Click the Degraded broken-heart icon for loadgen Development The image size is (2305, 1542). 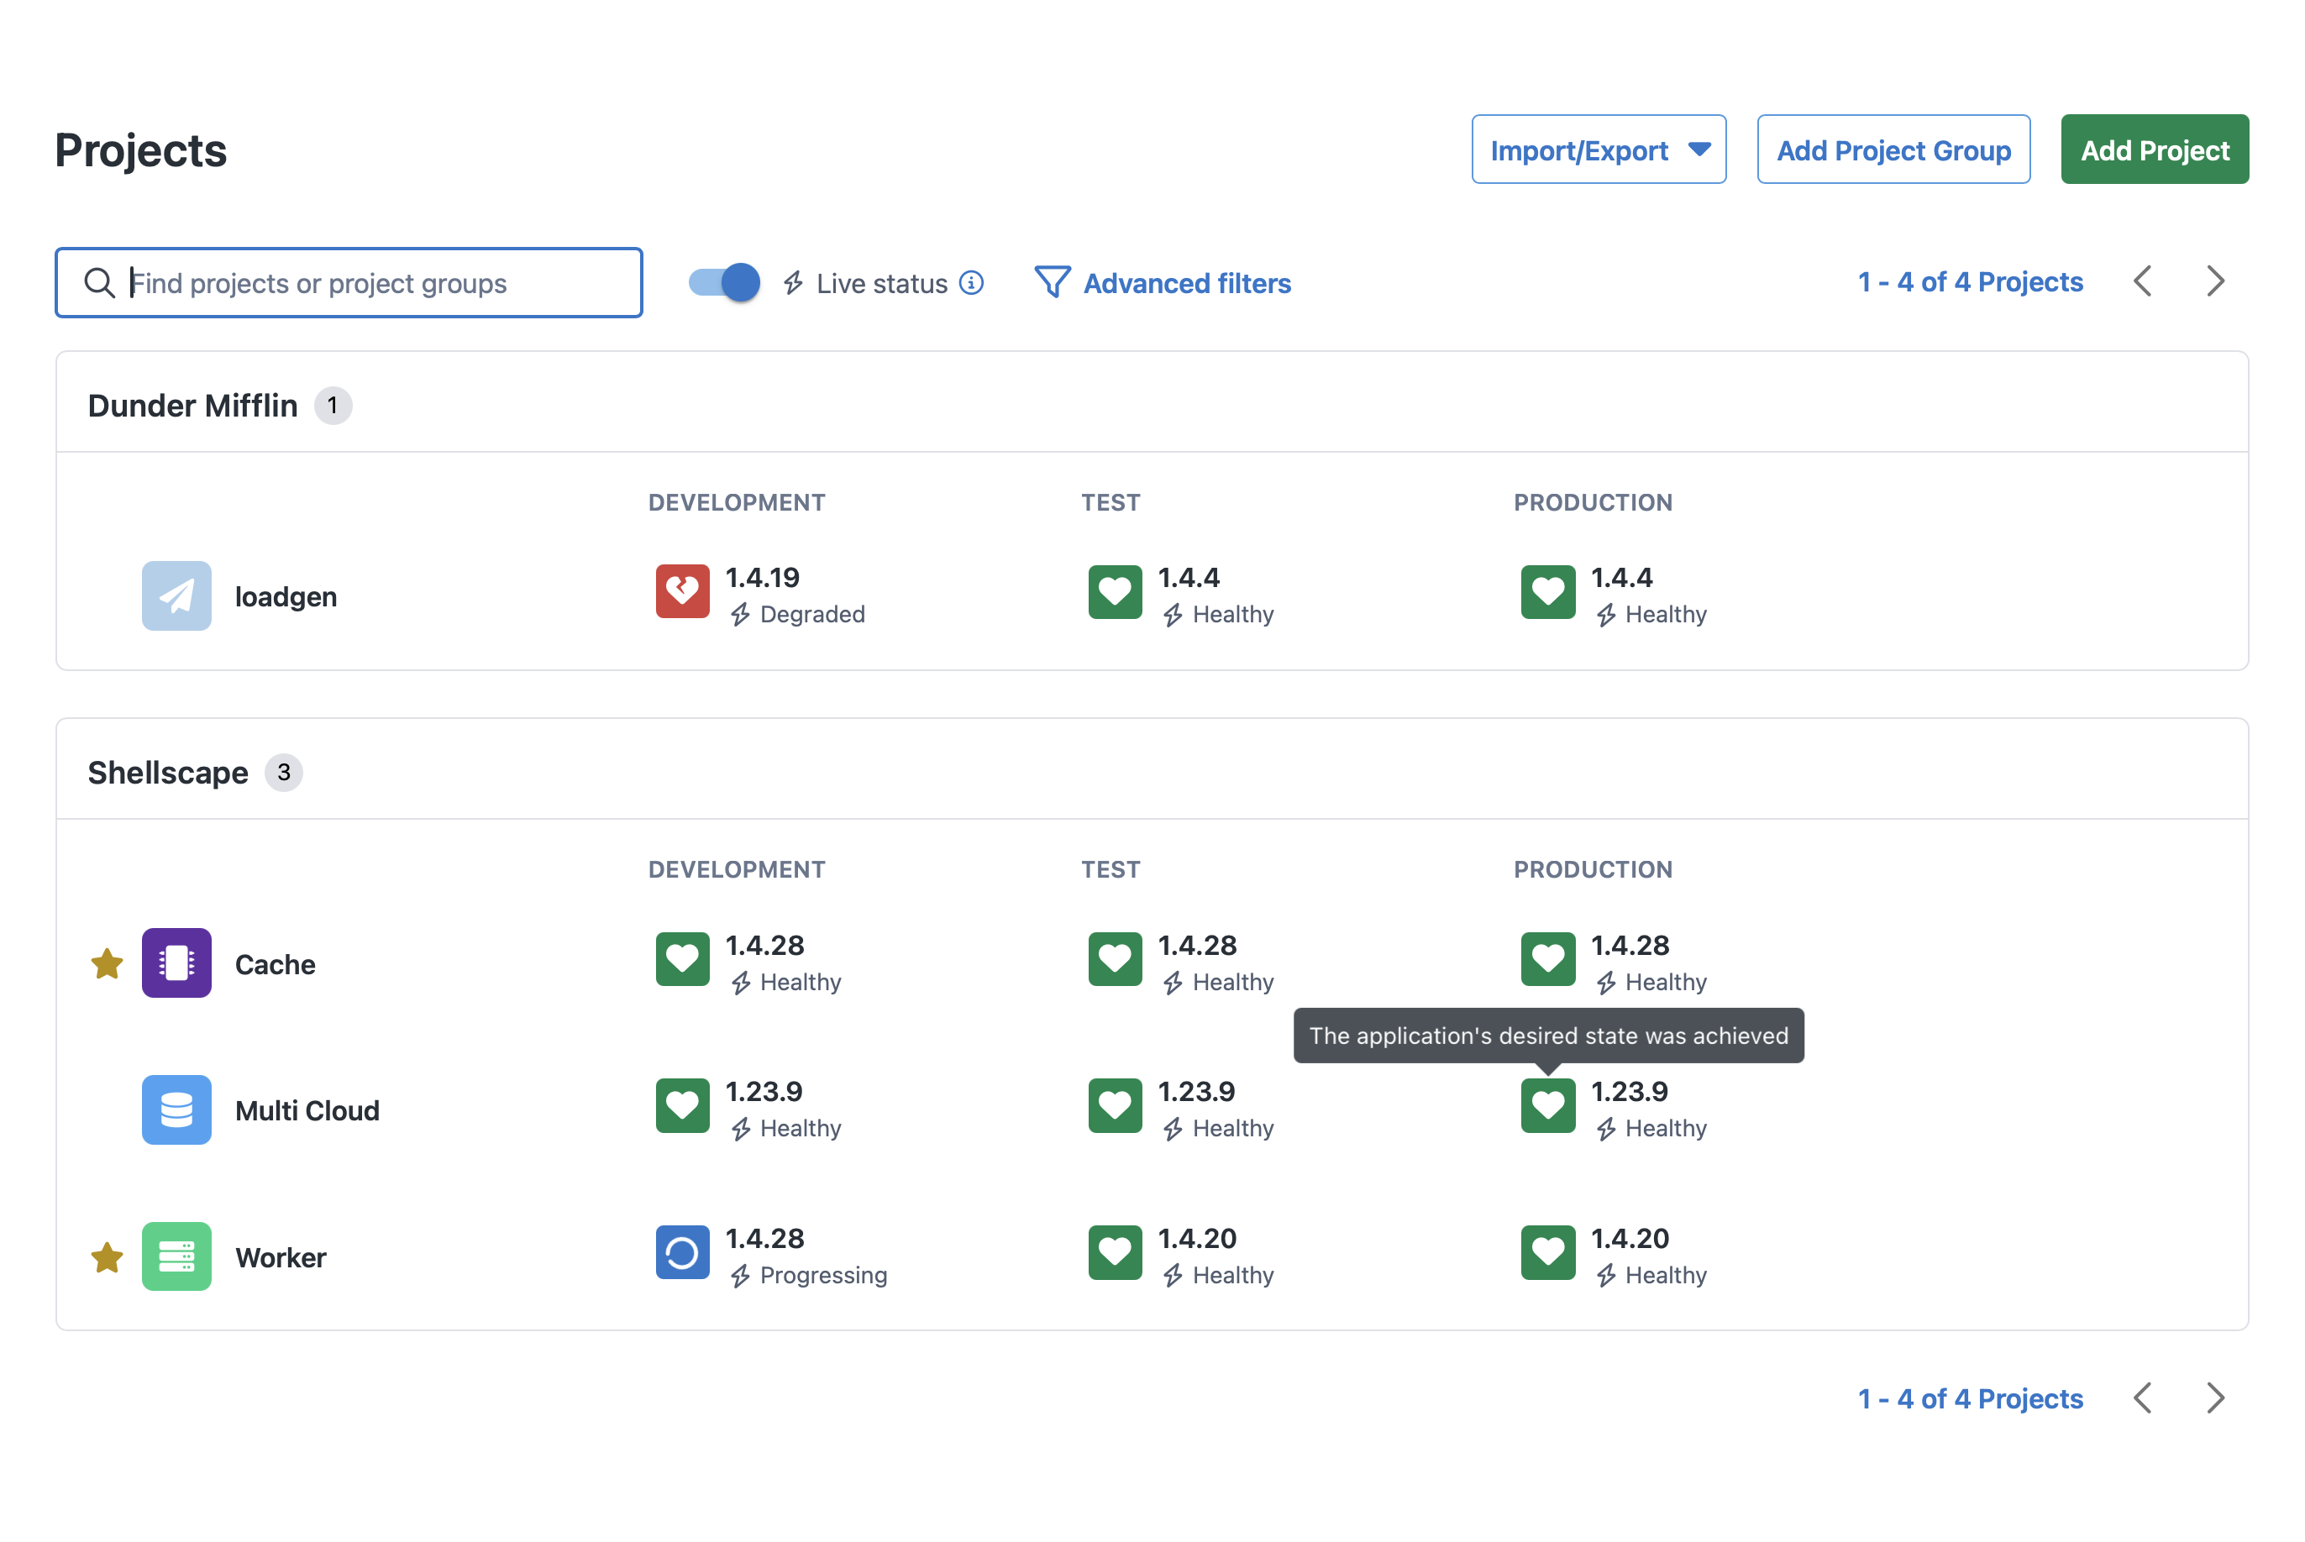(x=681, y=591)
